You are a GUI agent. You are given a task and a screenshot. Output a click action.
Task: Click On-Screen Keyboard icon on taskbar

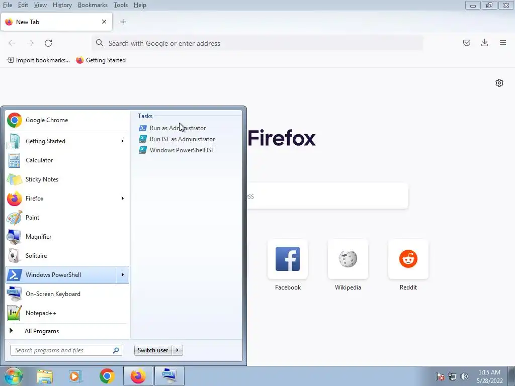click(169, 376)
